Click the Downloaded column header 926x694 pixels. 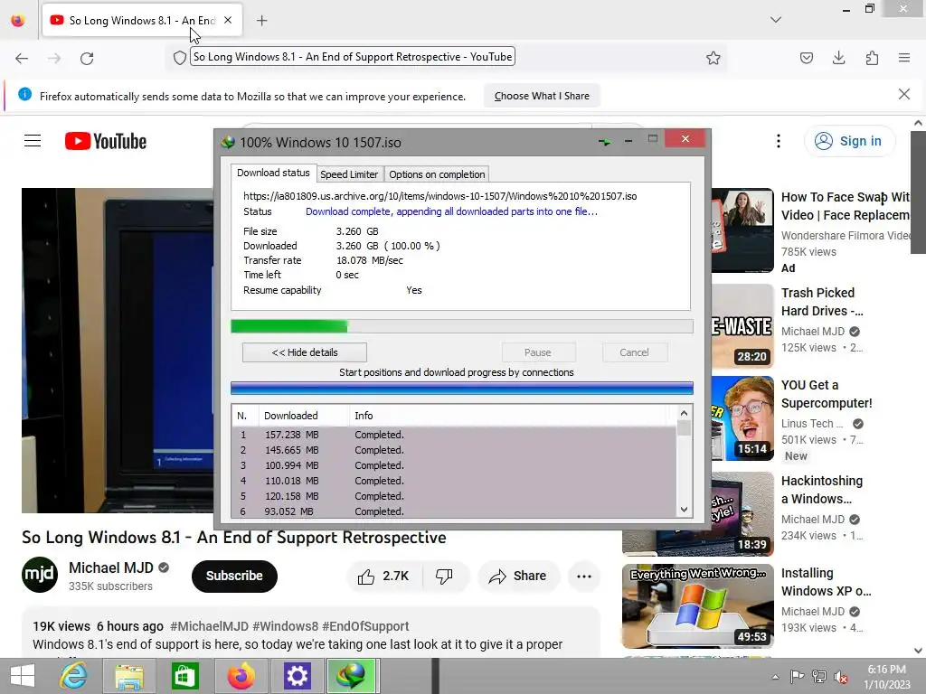[x=304, y=416]
